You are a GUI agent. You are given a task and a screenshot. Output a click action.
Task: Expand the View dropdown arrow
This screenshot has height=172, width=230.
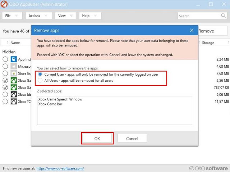[71, 15]
